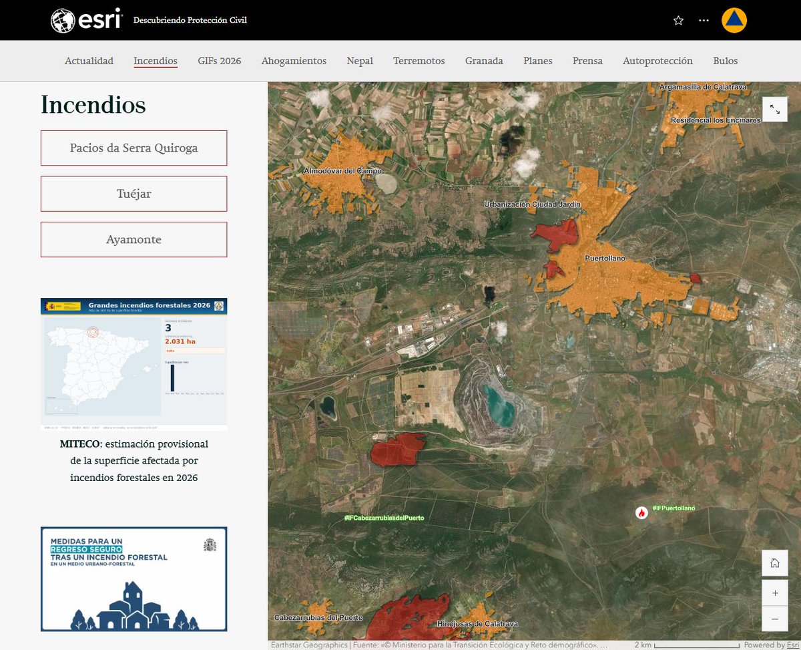Open the Actualidad tab
The width and height of the screenshot is (801, 650).
click(89, 61)
